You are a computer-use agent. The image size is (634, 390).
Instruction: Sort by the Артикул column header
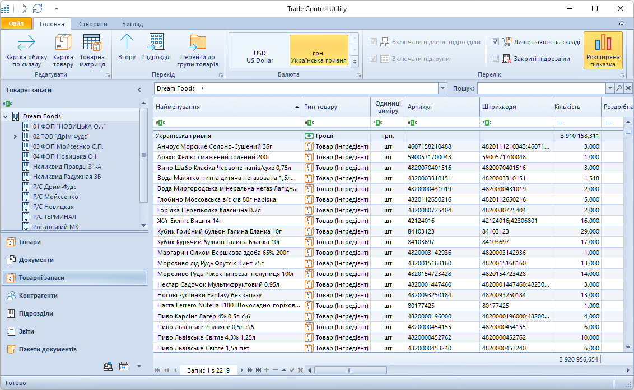[x=442, y=107]
